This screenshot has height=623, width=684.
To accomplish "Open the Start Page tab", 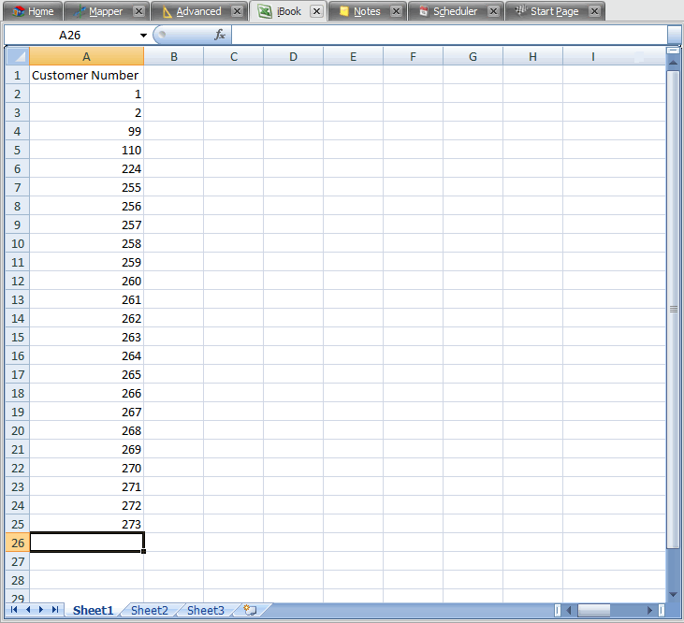I will [x=554, y=11].
